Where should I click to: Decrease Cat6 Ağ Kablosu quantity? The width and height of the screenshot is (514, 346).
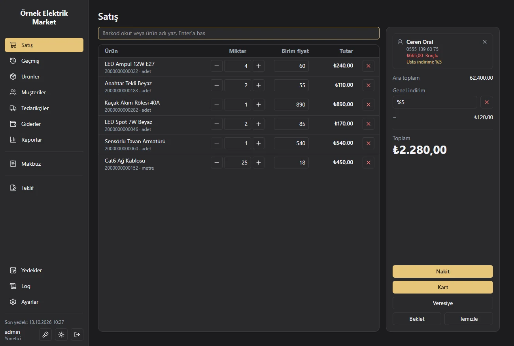coord(217,163)
